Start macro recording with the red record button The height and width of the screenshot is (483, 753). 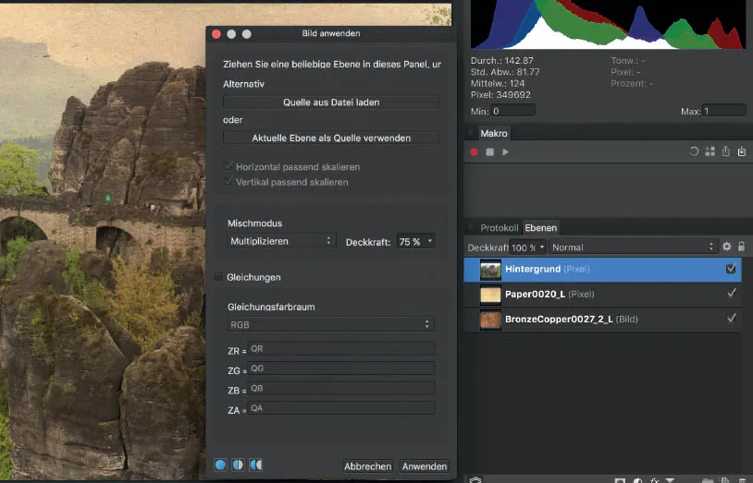pos(475,151)
